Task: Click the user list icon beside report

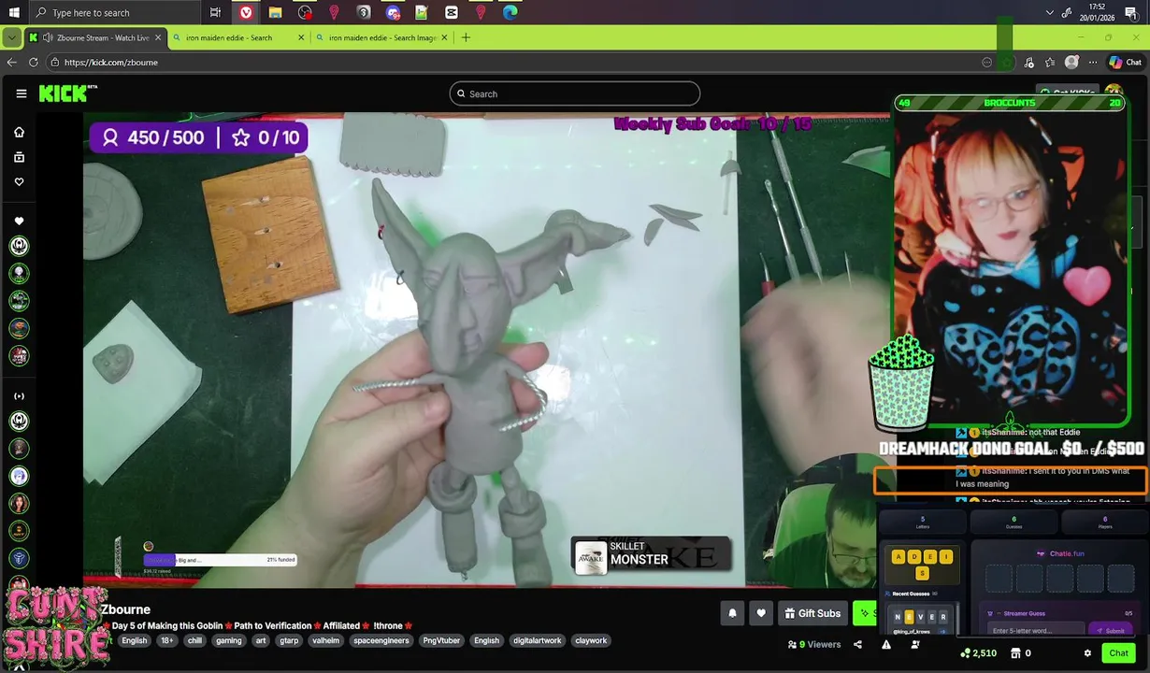Action: [915, 644]
